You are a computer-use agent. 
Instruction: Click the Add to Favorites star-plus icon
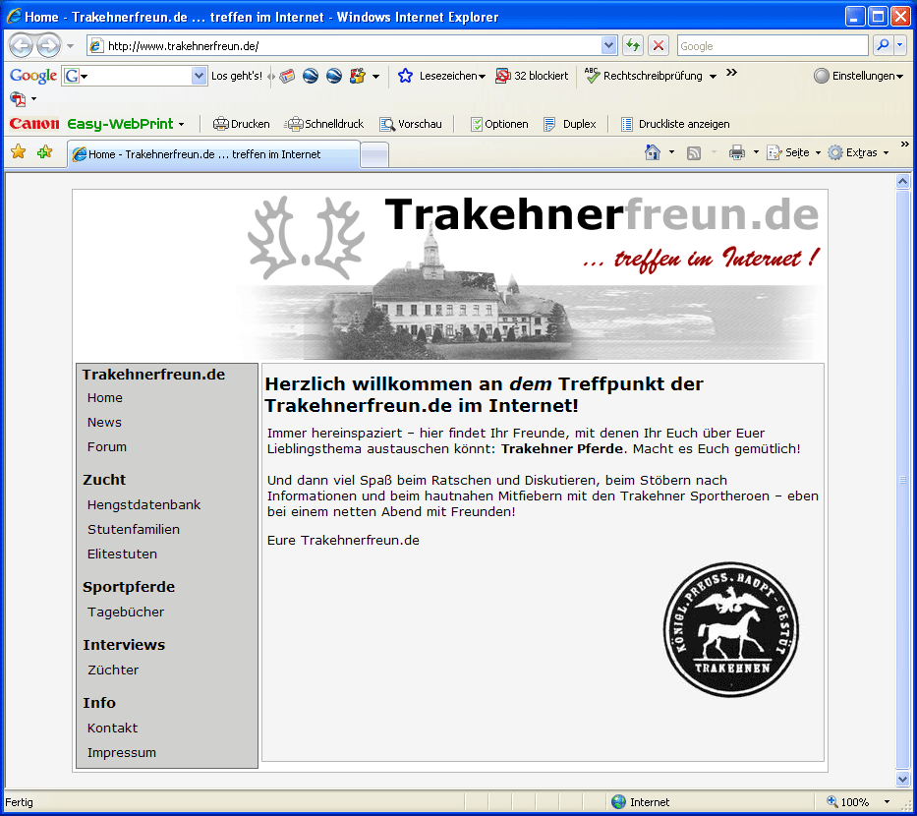(x=44, y=152)
